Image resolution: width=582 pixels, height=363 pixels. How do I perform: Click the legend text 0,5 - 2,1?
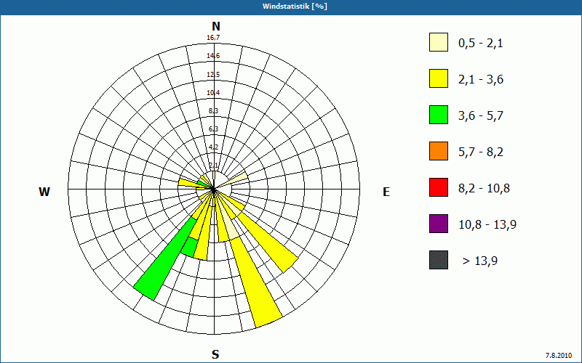click(481, 44)
